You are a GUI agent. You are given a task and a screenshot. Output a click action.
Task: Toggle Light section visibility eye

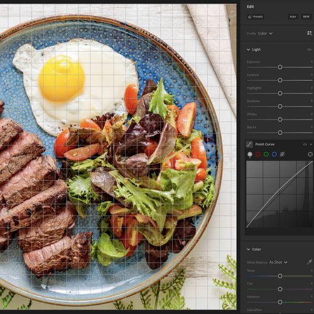309,50
